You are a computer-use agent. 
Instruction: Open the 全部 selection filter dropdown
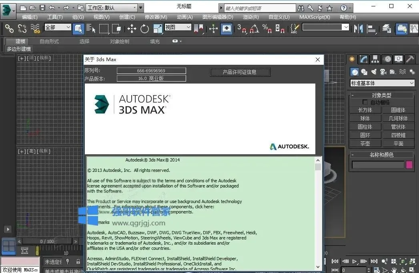point(58,27)
